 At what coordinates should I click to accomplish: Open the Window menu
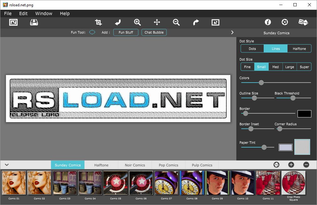(44, 13)
